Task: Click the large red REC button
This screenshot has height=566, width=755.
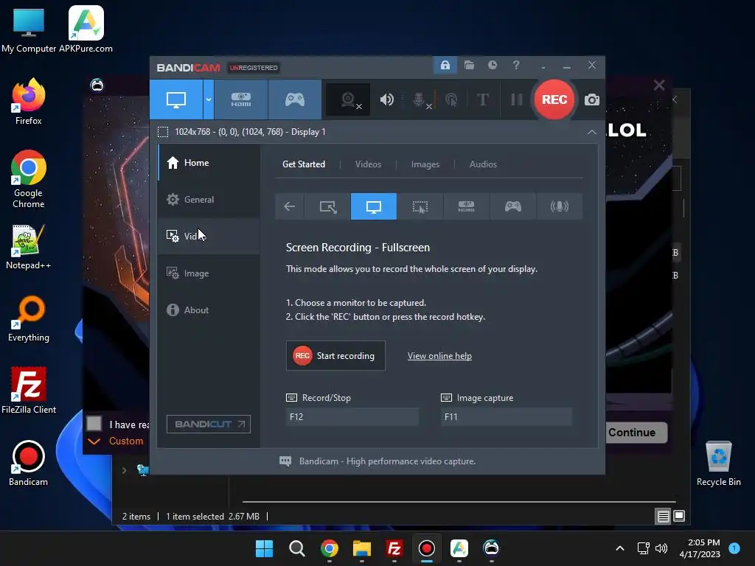Action: (x=554, y=99)
